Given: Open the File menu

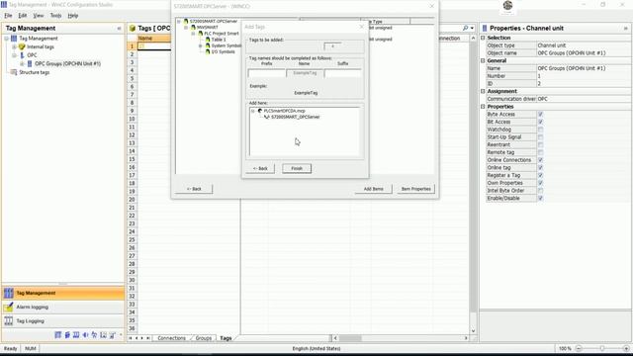Looking at the screenshot, I should pyautogui.click(x=8, y=16).
